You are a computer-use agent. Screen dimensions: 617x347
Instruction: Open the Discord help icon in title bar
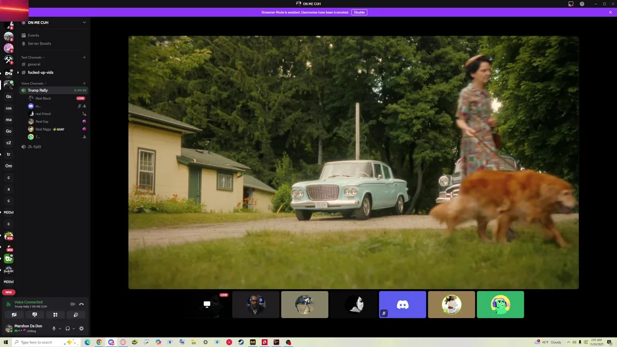coord(582,4)
